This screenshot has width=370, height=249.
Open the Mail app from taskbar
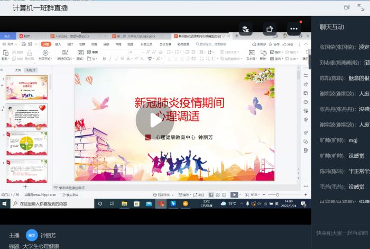(149, 203)
